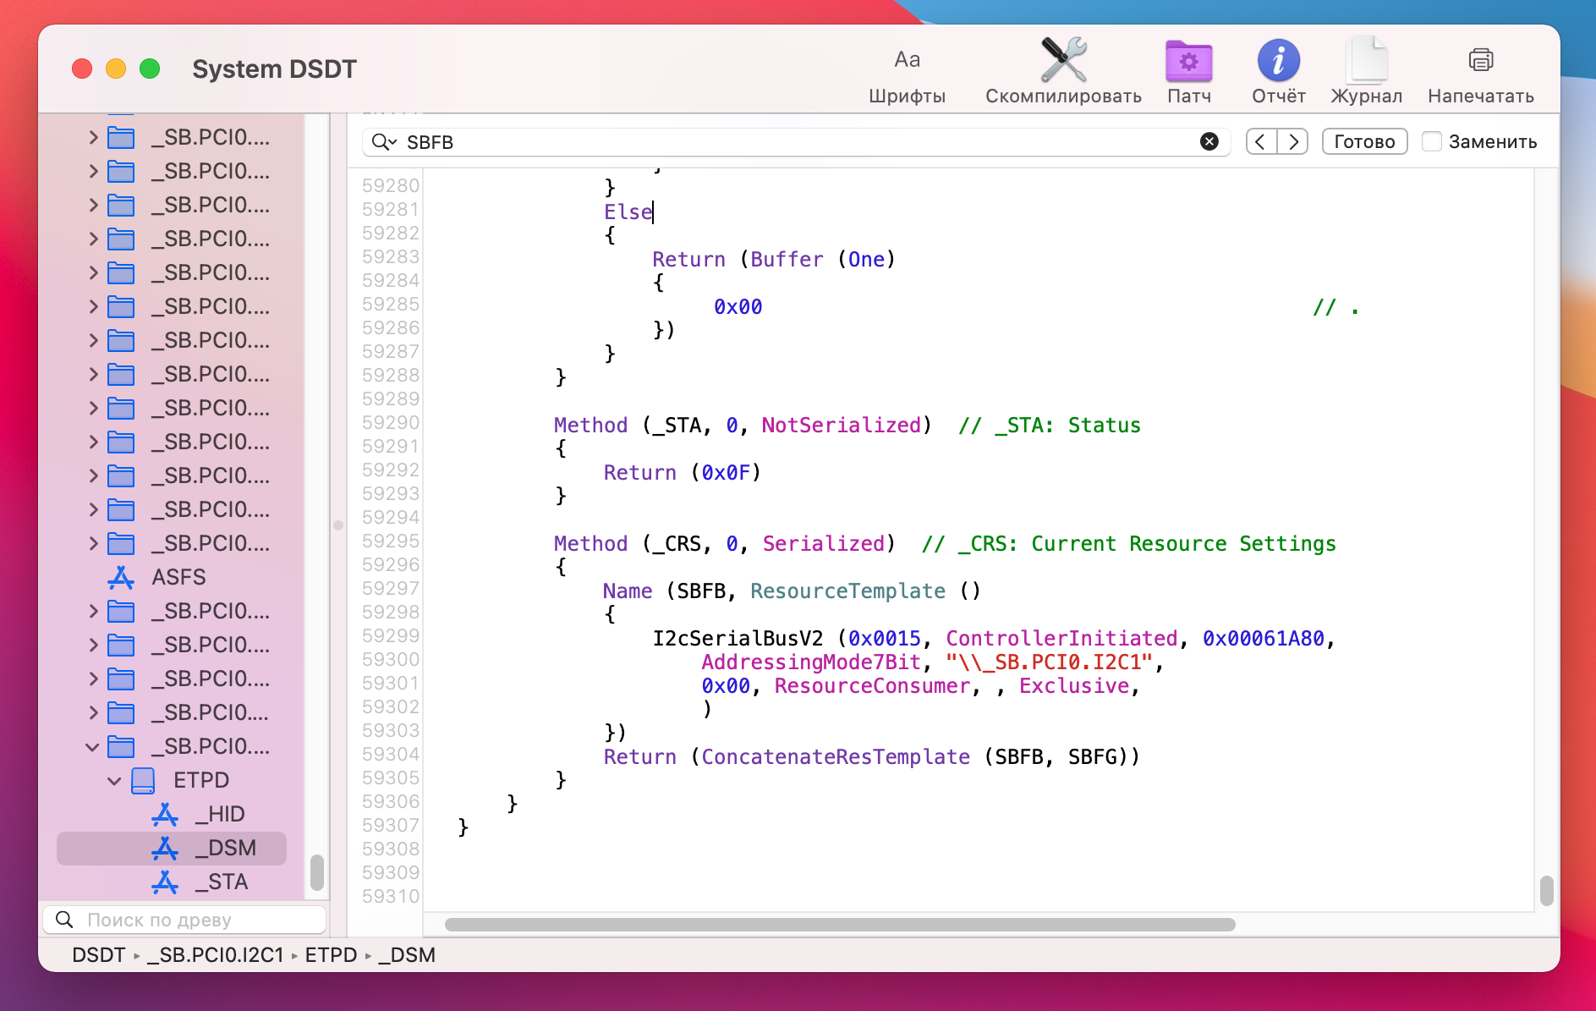Select the _STA method in the sidebar
Viewport: 1596px width, 1011px height.
click(x=222, y=882)
